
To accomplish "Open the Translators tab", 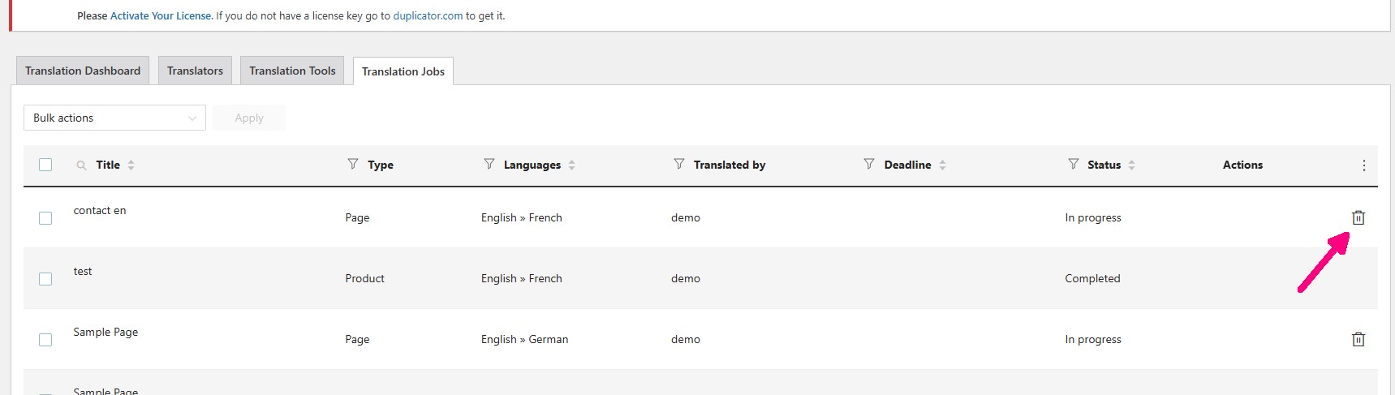I will coord(195,71).
